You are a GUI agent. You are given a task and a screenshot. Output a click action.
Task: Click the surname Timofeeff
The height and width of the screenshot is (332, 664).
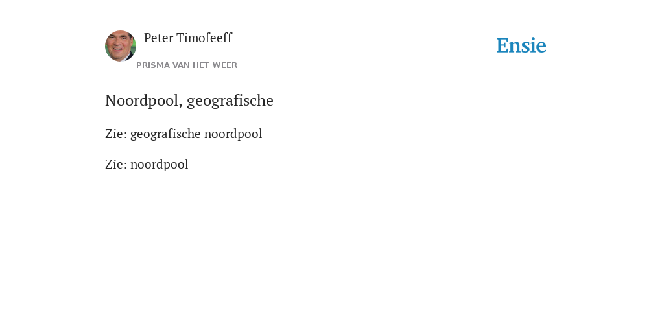pyautogui.click(x=204, y=38)
